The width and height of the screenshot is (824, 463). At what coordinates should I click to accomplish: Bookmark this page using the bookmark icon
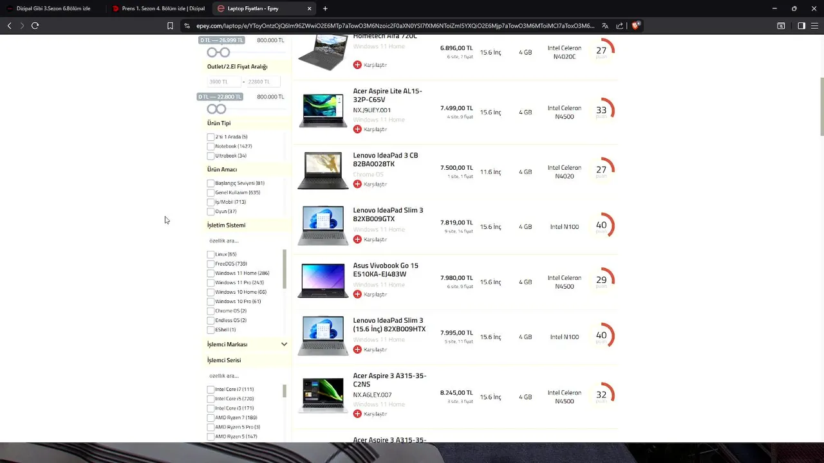tap(170, 26)
